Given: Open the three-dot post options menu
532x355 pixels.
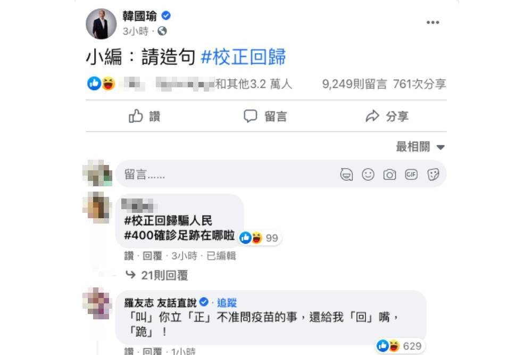Looking at the screenshot, I should [x=433, y=22].
